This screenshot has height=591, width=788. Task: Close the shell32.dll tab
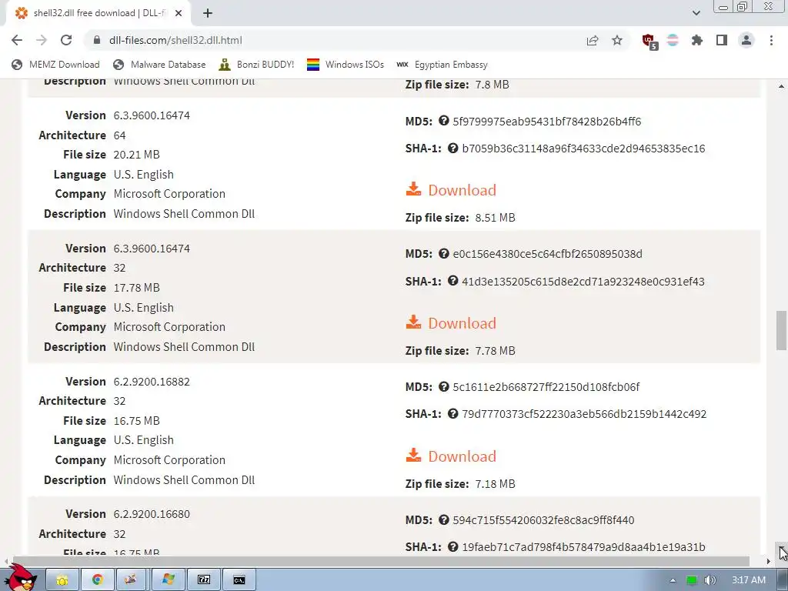pyautogui.click(x=179, y=13)
